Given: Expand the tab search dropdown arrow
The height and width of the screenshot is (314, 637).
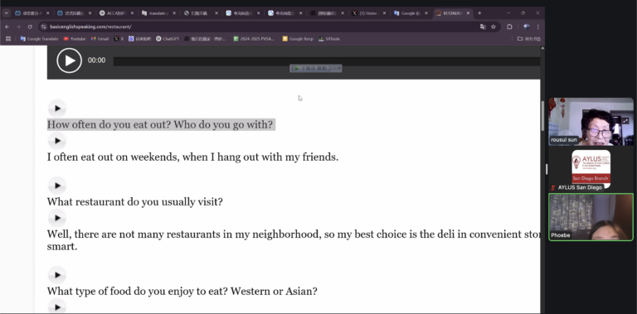Looking at the screenshot, I should 6,13.
